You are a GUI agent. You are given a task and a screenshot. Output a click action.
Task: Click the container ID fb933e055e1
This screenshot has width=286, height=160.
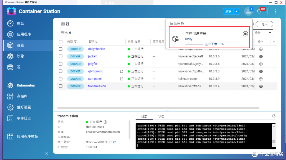pyautogui.click(x=95, y=127)
